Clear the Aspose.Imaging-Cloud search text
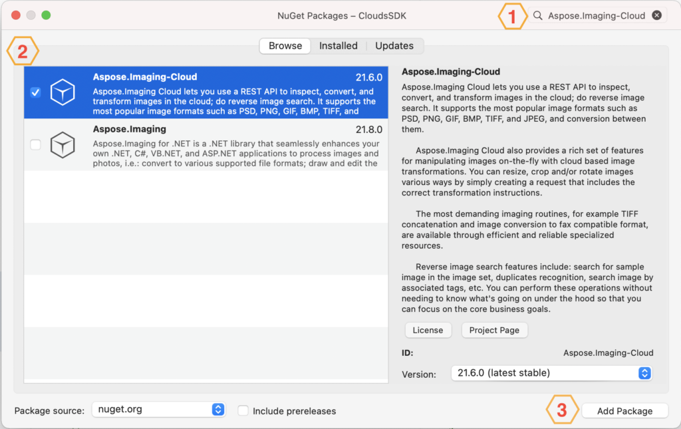Image resolution: width=681 pixels, height=429 pixels. click(x=656, y=15)
